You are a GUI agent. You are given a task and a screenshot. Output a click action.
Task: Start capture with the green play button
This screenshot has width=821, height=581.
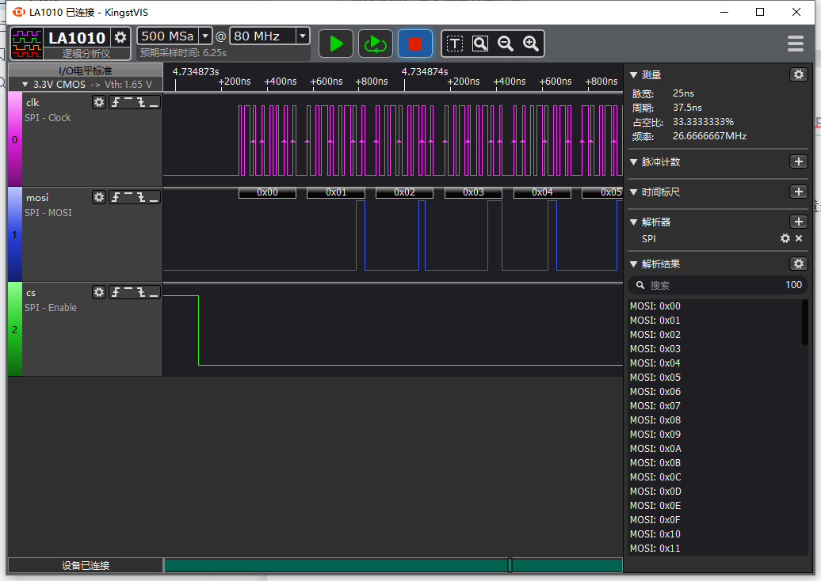(335, 44)
